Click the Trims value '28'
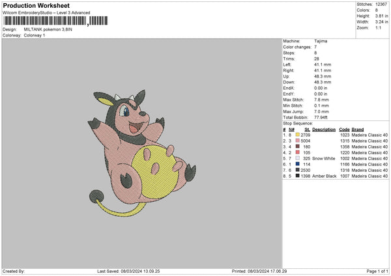The height and width of the screenshot is (276, 391). tap(317, 59)
